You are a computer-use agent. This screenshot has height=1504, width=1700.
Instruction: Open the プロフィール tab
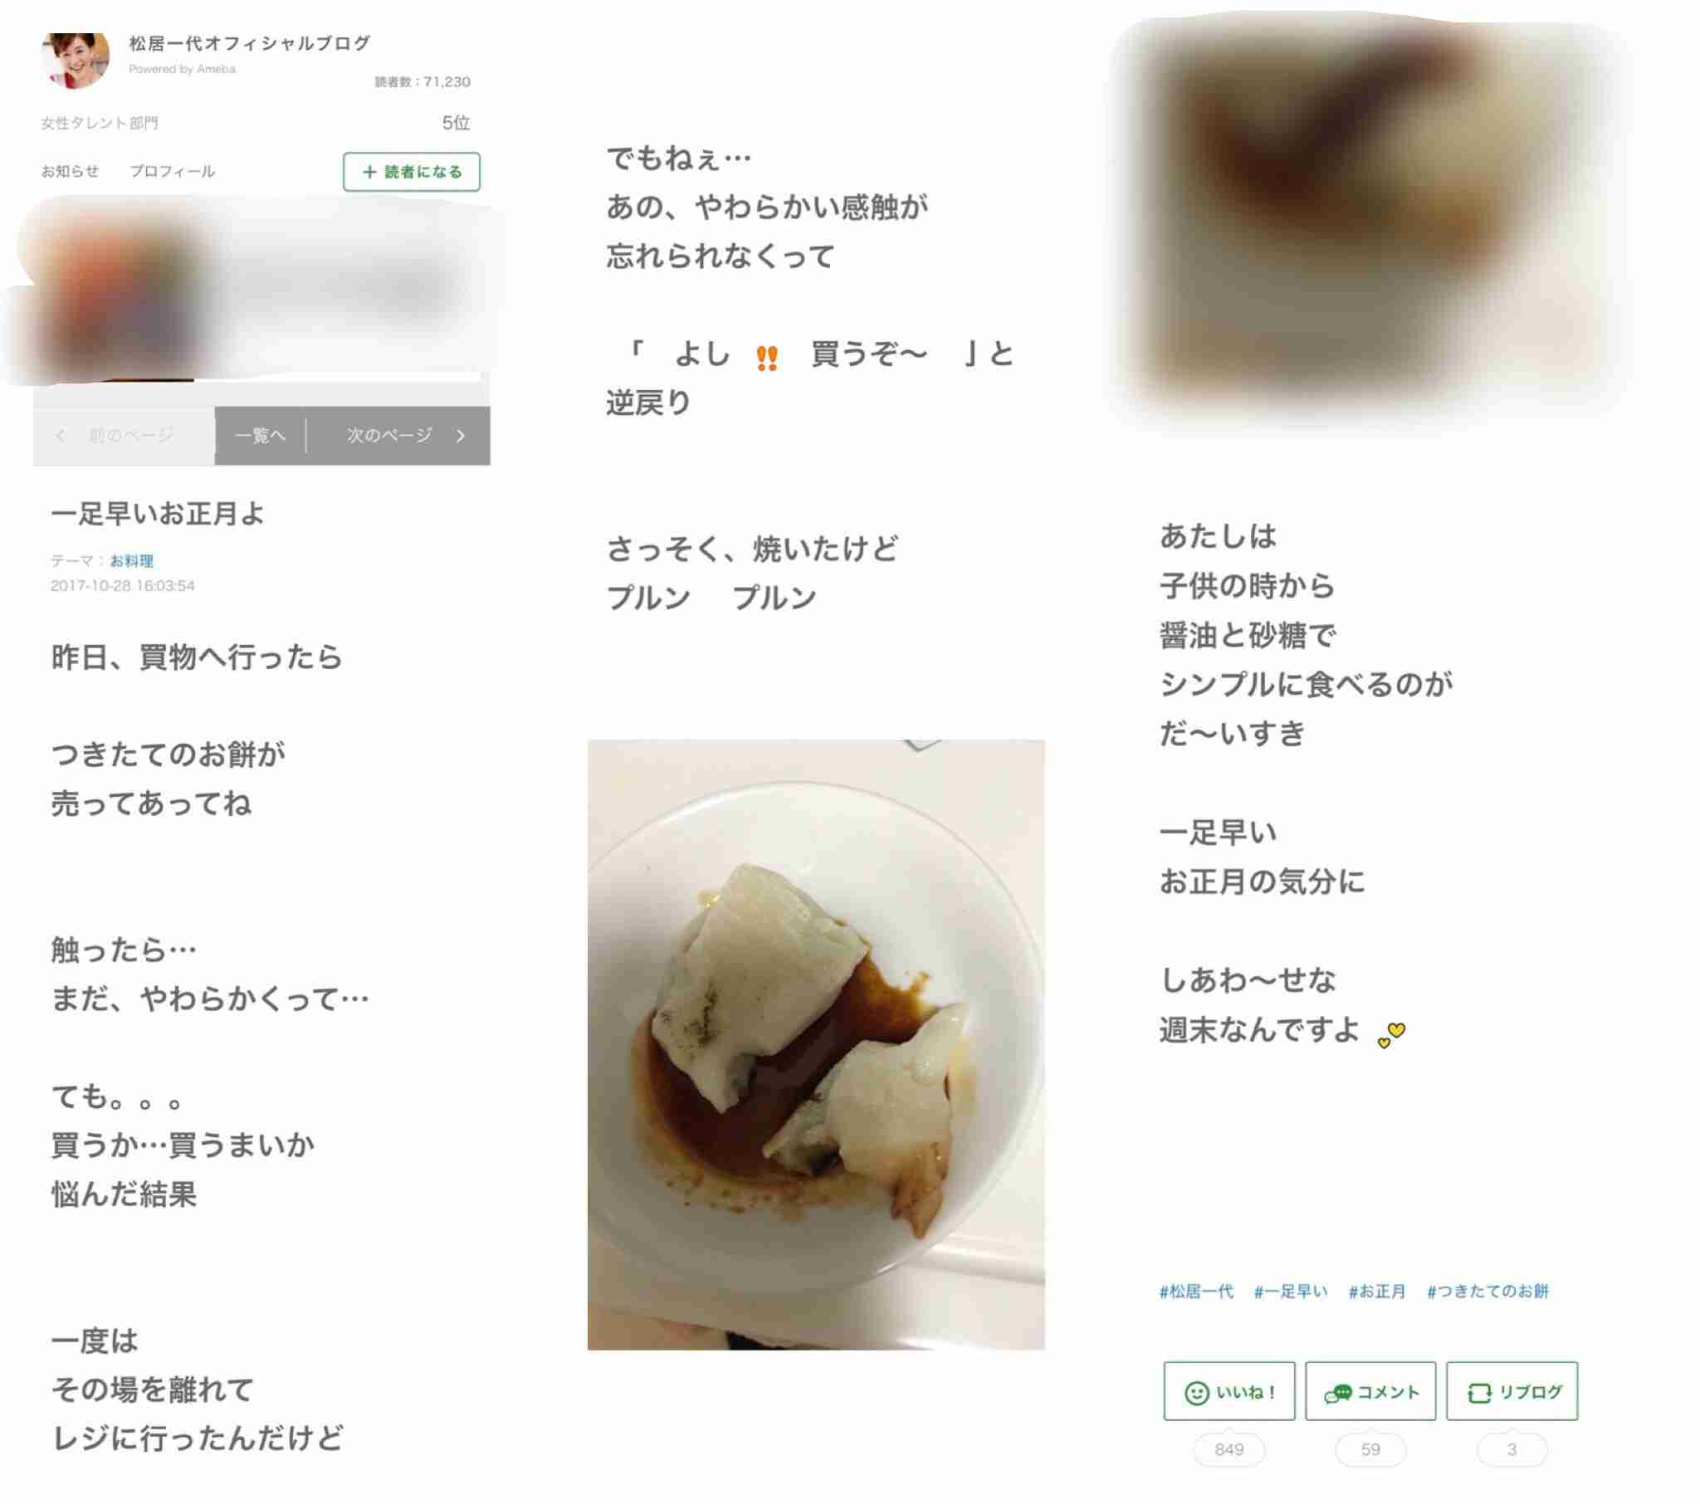click(x=172, y=170)
